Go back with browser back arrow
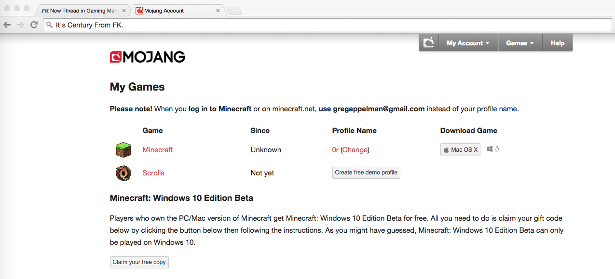This screenshot has width=615, height=279. [x=7, y=25]
